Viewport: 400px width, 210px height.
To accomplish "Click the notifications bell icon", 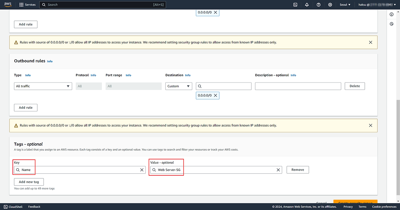I will tap(307, 5).
